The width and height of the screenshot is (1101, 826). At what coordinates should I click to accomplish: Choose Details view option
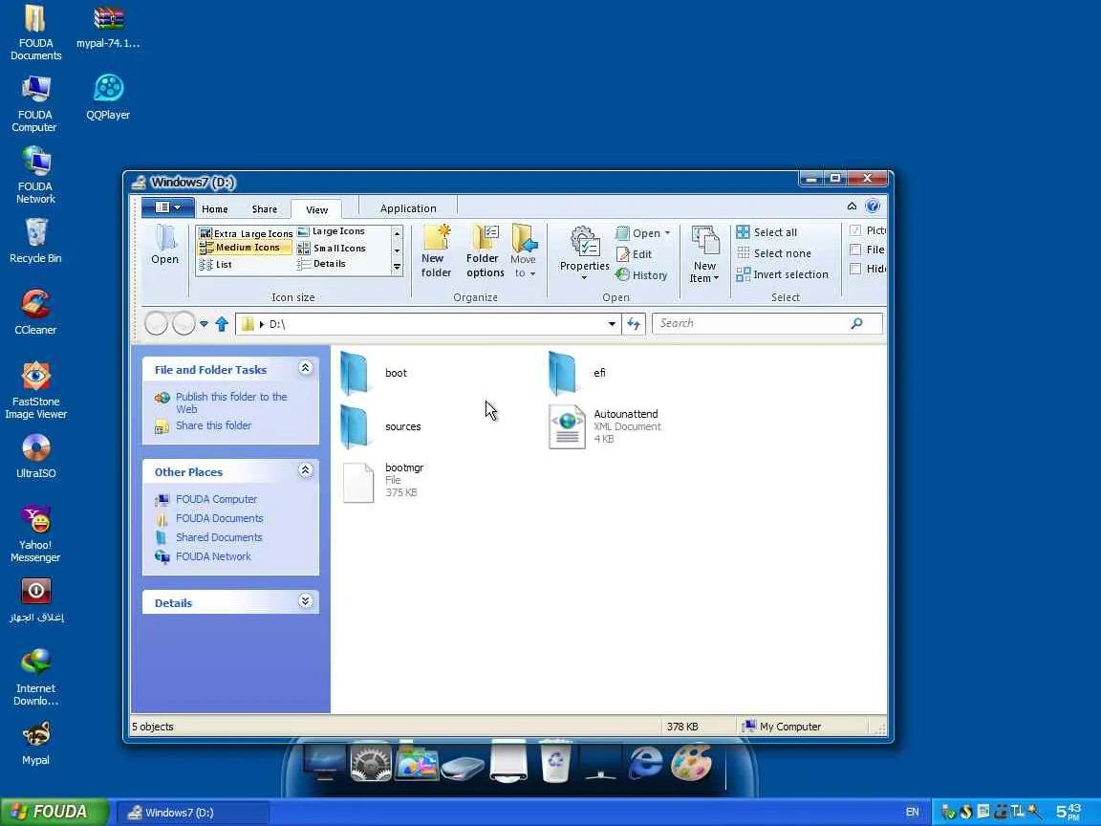pos(322,264)
